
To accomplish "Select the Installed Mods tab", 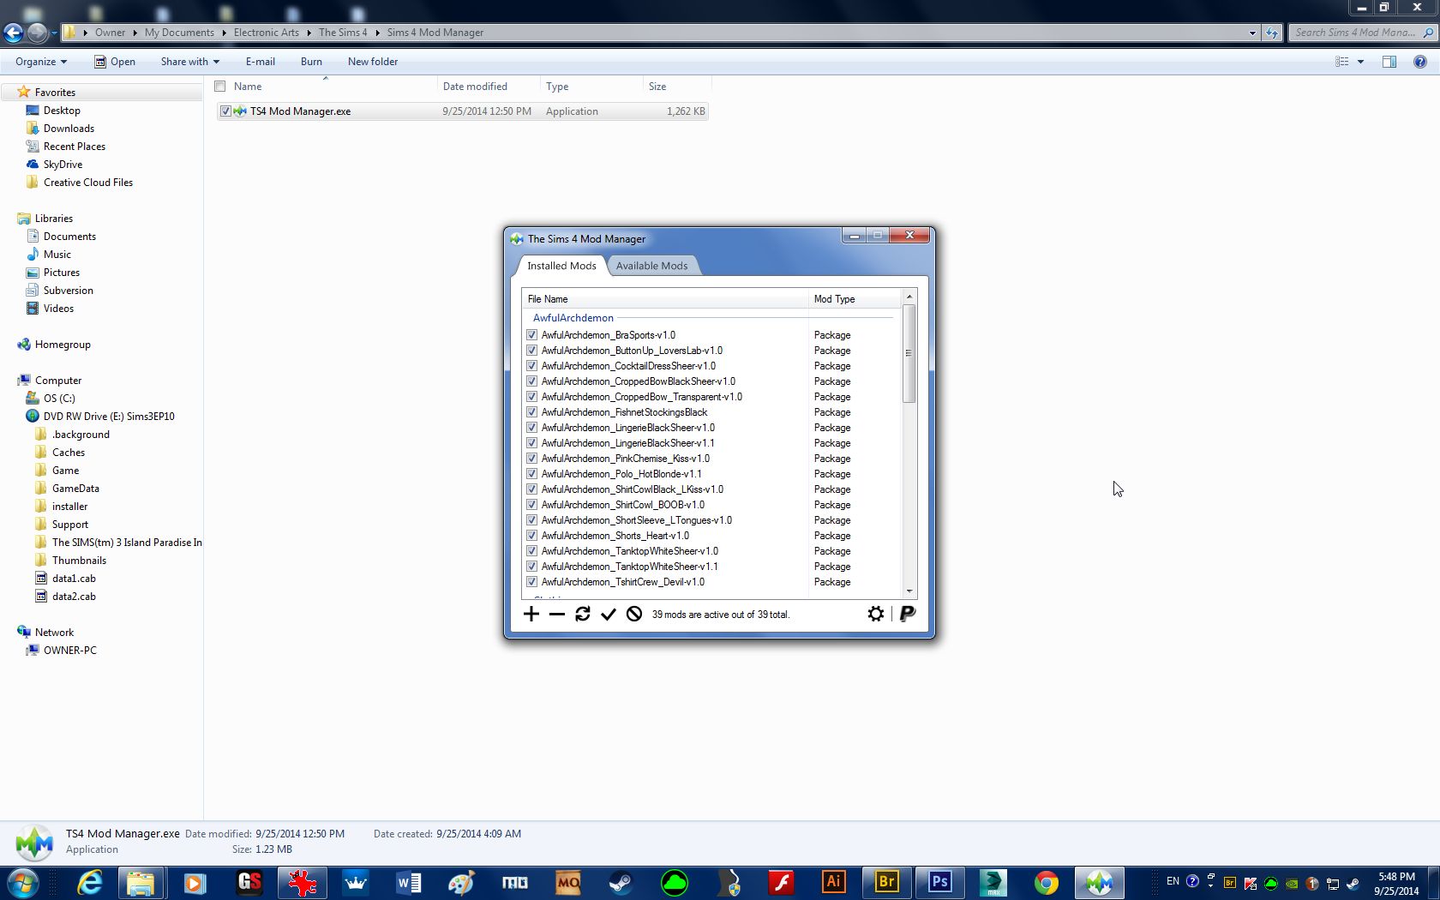I will coord(561,266).
